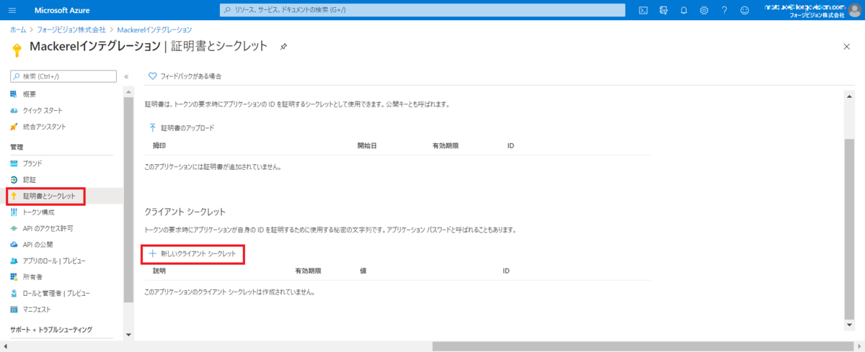Viewport: 865px width, 352px height.
Task: Click the plus icon for new client secret
Action: pyautogui.click(x=152, y=254)
